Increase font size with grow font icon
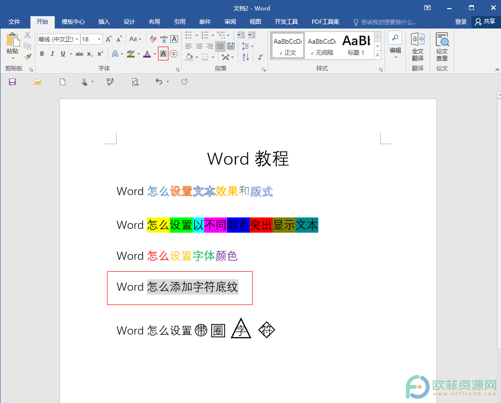Viewport: 501px width, 403px height. [x=108, y=39]
